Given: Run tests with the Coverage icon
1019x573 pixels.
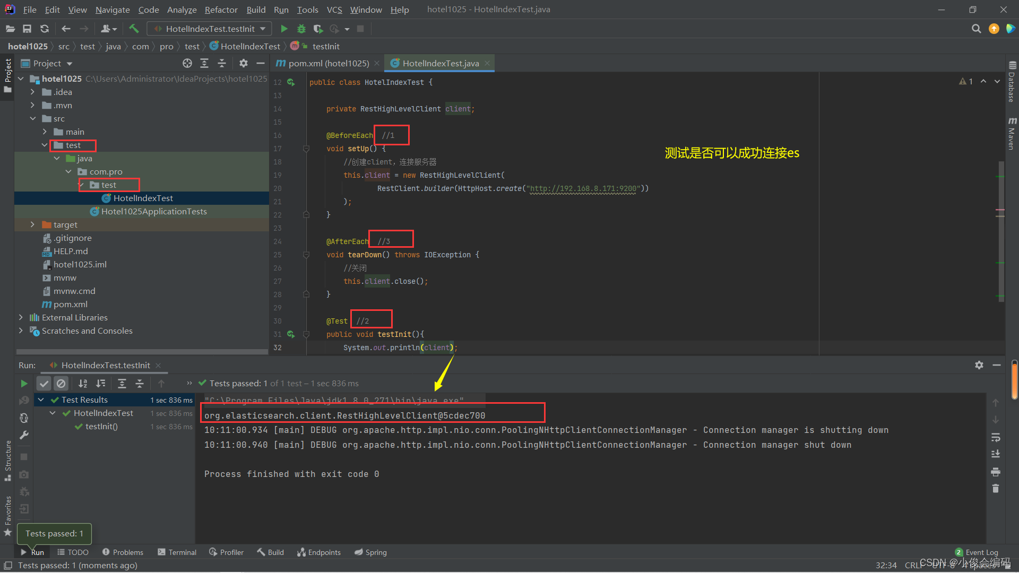Looking at the screenshot, I should point(318,29).
